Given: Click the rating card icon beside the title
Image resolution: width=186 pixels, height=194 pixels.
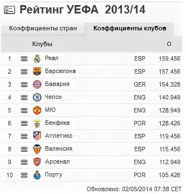Looking at the screenshot, I should tap(10, 10).
